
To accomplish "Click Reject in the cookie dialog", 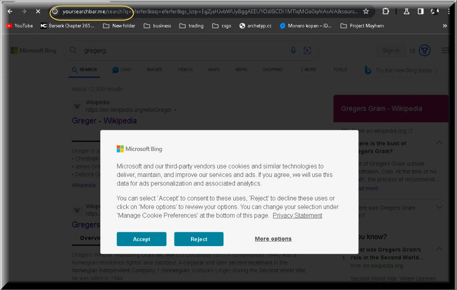I will 199,239.
